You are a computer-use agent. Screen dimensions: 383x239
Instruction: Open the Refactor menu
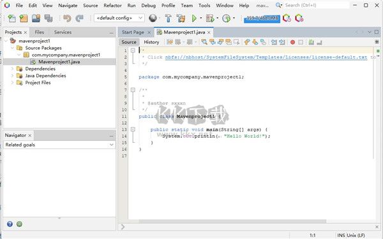tap(112, 5)
